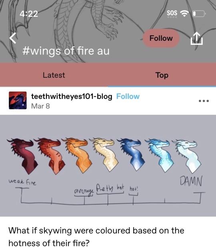Tap the dark blue hot dragon
The height and width of the screenshot is (248, 216).
click(x=132, y=154)
